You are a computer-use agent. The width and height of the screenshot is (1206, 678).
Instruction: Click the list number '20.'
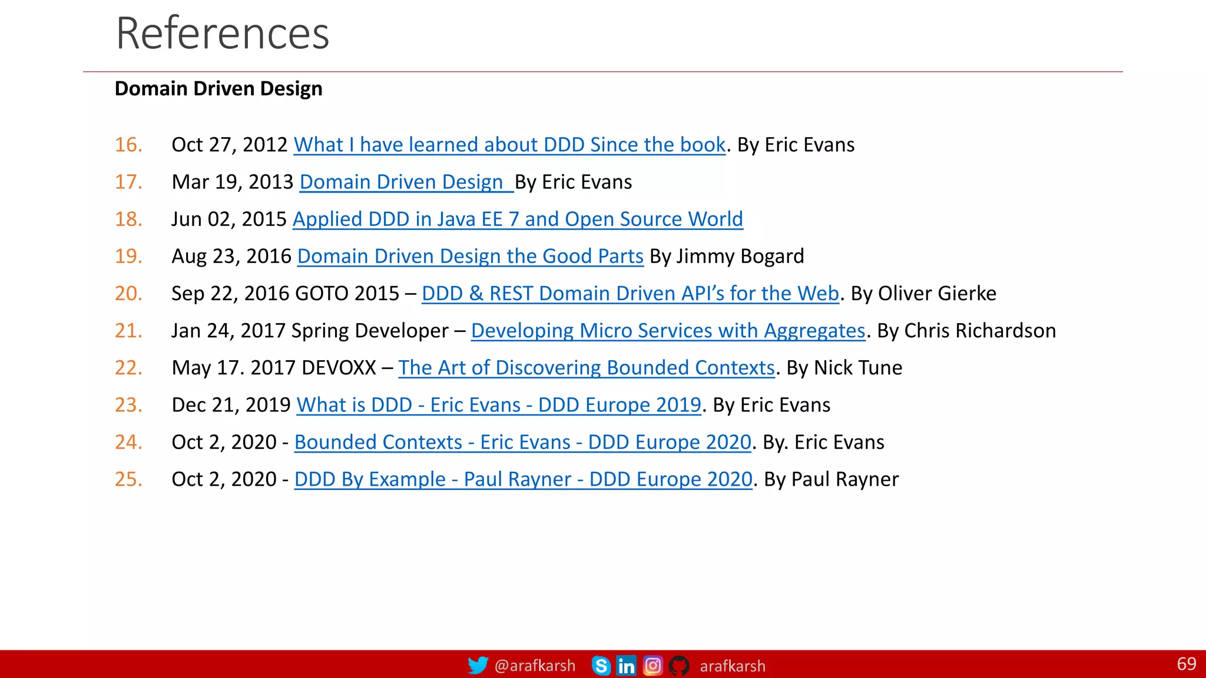tap(128, 293)
